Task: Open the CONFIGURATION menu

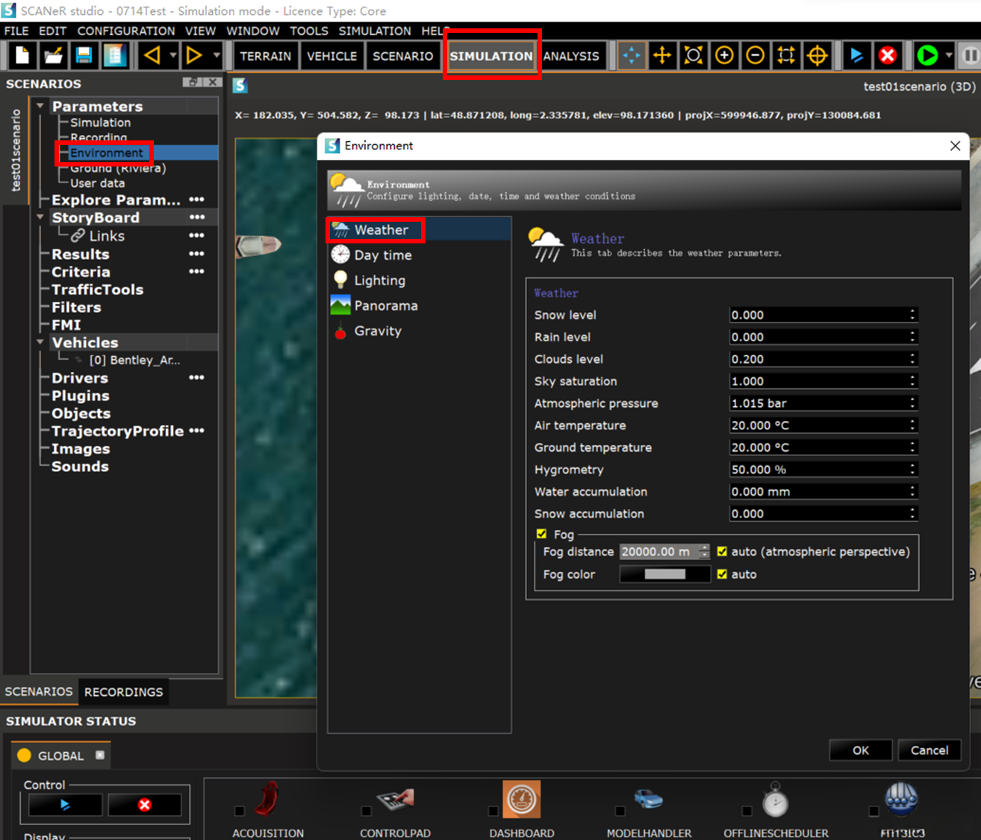Action: (x=126, y=31)
